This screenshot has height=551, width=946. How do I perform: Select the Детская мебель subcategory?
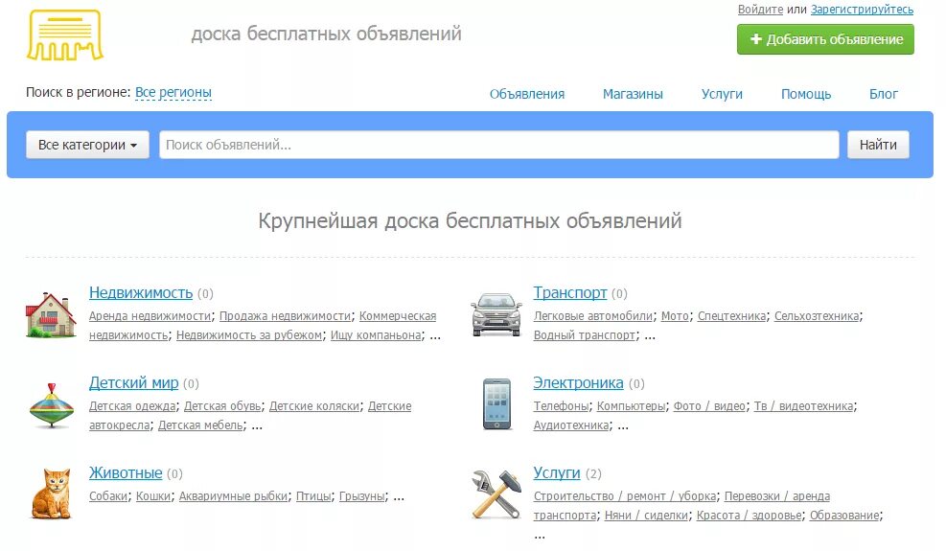pos(200,425)
